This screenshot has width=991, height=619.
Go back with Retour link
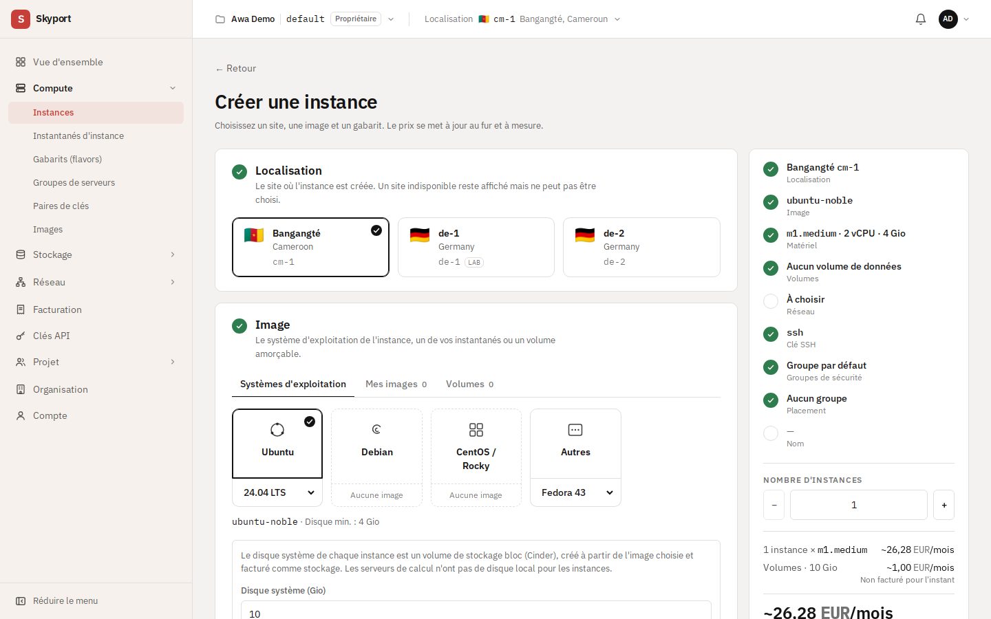click(235, 68)
